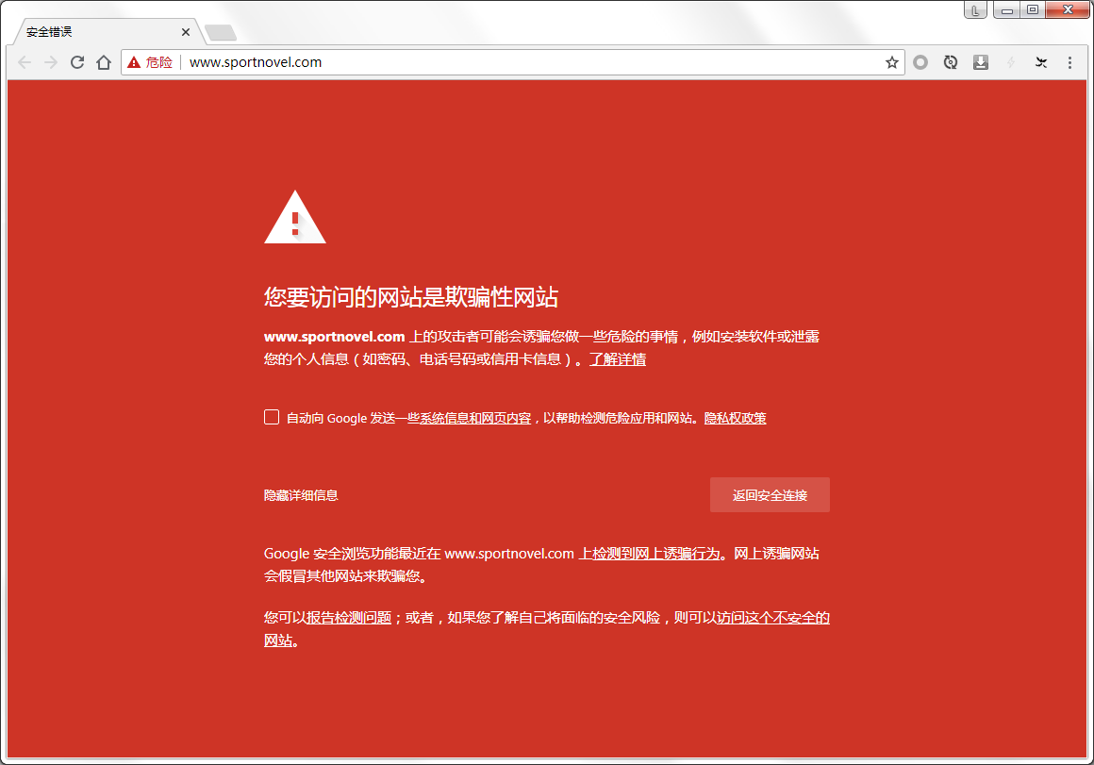1094x765 pixels.
Task: Open the download extension icon
Action: pos(980,62)
